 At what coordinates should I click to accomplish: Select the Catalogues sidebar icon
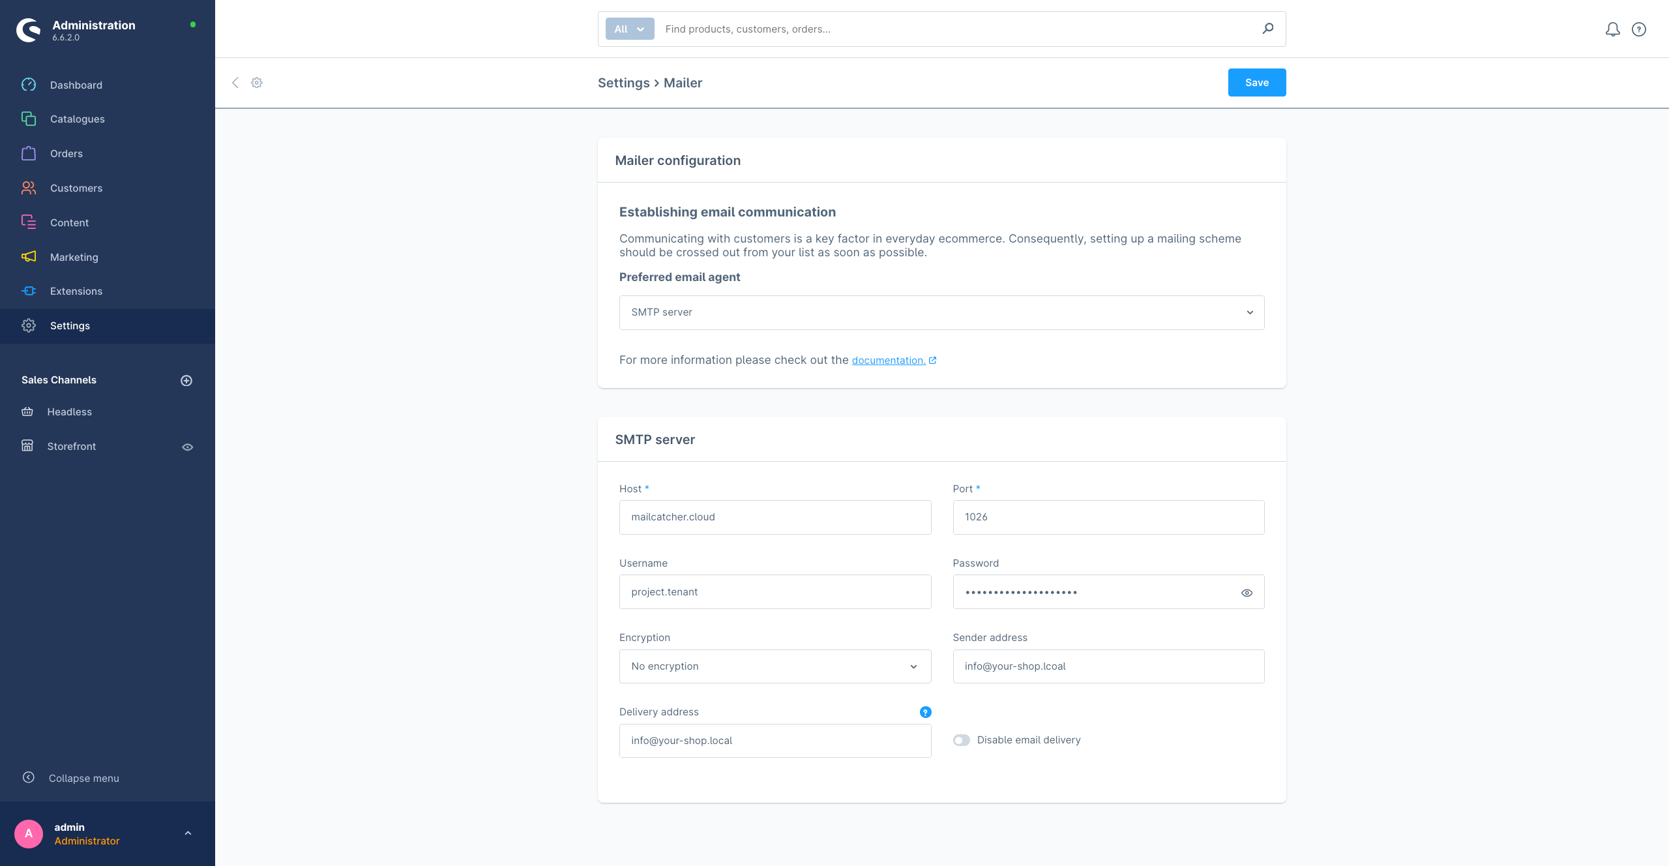29,119
